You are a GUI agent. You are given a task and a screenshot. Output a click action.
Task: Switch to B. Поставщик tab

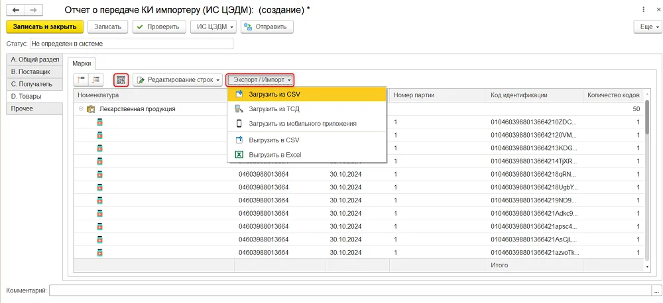click(x=34, y=71)
